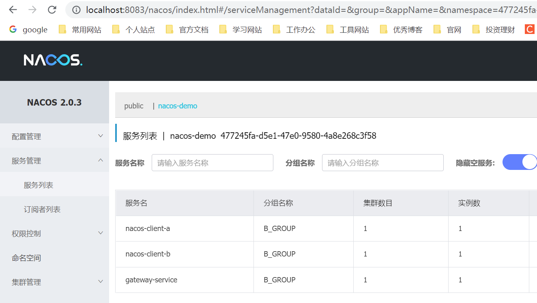Select 服务列表 in the sidebar
The width and height of the screenshot is (537, 303).
tap(54, 185)
